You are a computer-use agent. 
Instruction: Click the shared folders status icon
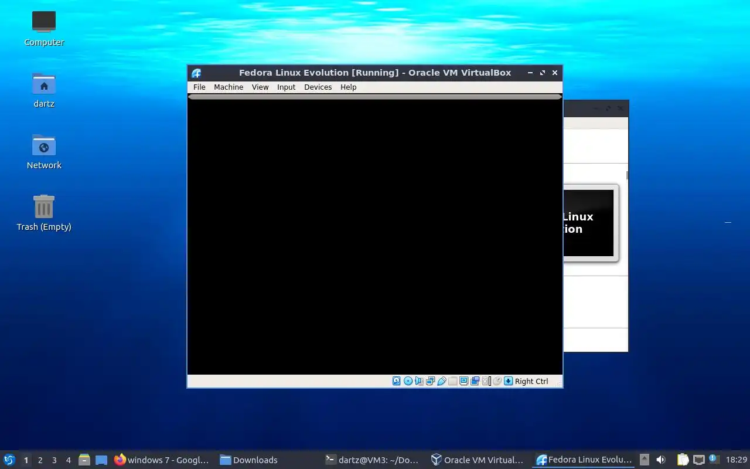453,381
